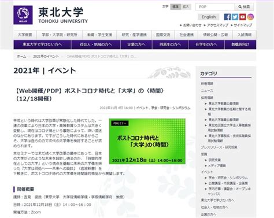This screenshot has height=218, width=274.
Task: Click the Tohoku University purple logo
Action: pos(23,15)
